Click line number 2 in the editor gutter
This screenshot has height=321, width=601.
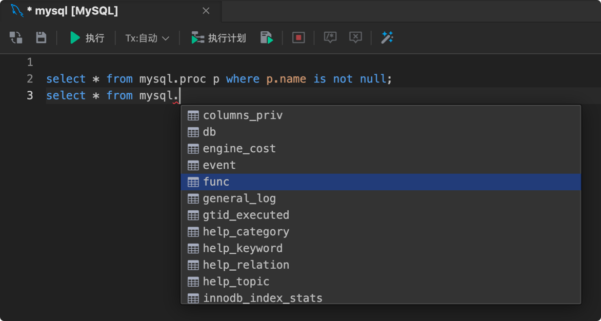point(29,78)
